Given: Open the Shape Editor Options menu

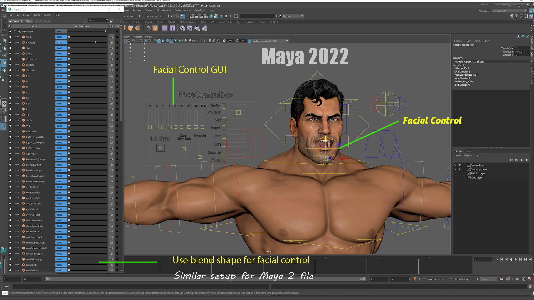Looking at the screenshot, I should click(x=47, y=15).
